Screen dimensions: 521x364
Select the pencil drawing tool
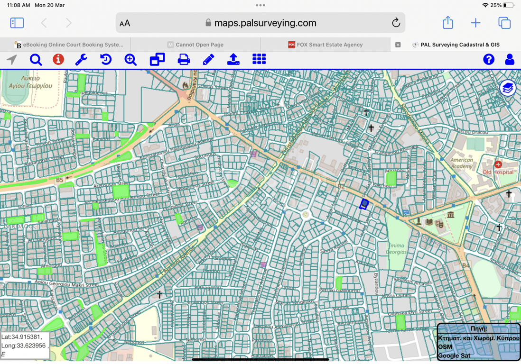[208, 59]
